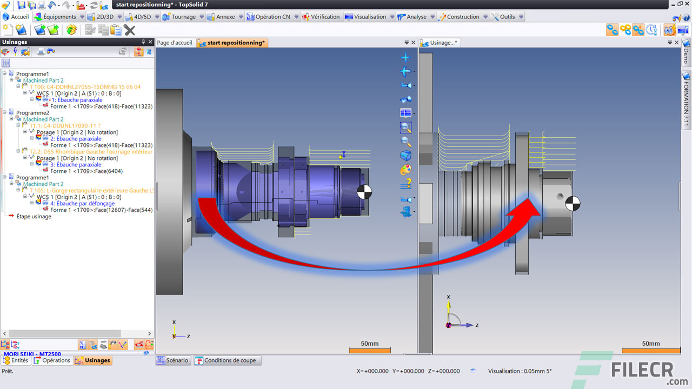Open the Usinage view pane options dropdown

(670, 42)
